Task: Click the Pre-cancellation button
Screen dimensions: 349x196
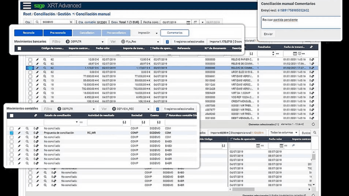Action: 116,33
